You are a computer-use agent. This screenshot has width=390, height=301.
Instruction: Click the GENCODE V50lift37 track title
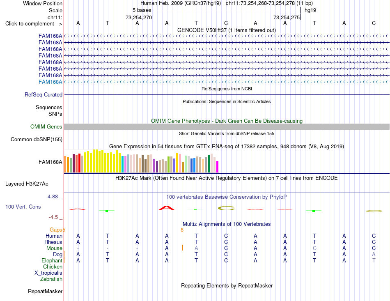pyautogui.click(x=227, y=30)
